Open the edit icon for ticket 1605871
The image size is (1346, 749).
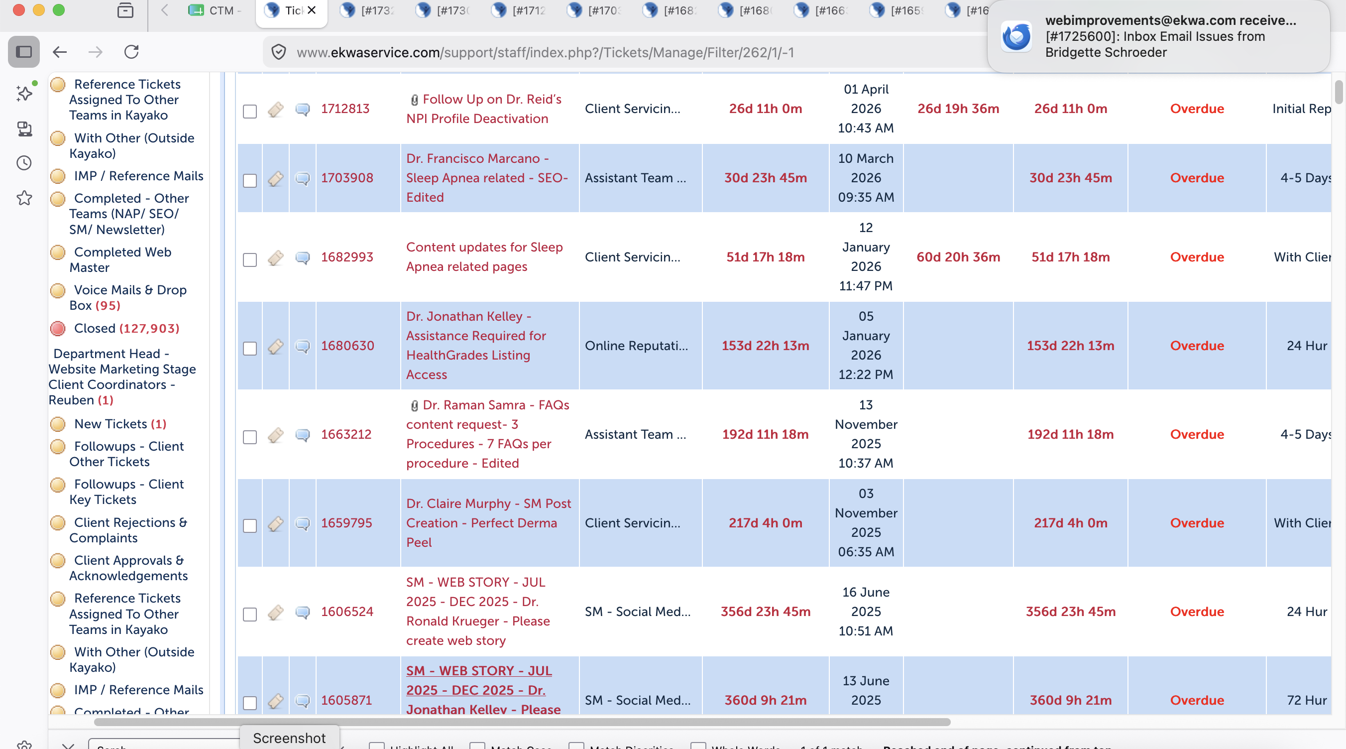[x=276, y=701]
